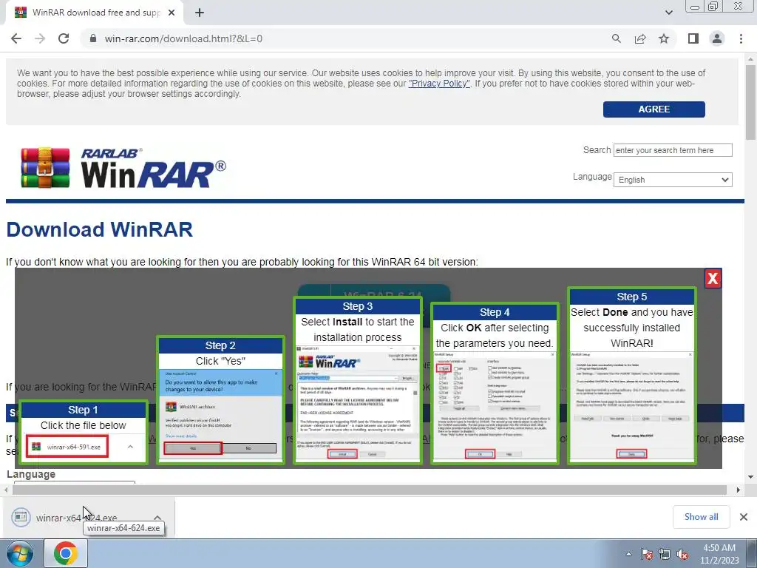Click the horizontal scrollbar thumb
Image resolution: width=757 pixels, height=568 pixels.
coord(370,490)
